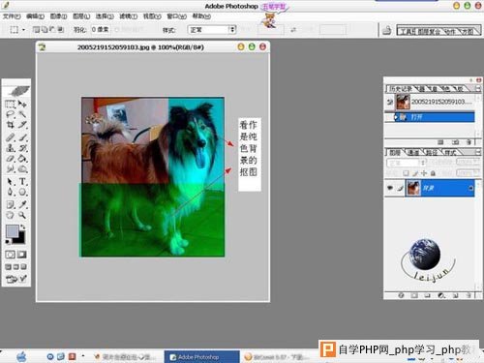484x363 pixels.
Task: Toggle lock transparent pixels checkbox in Layers
Action: [407, 173]
